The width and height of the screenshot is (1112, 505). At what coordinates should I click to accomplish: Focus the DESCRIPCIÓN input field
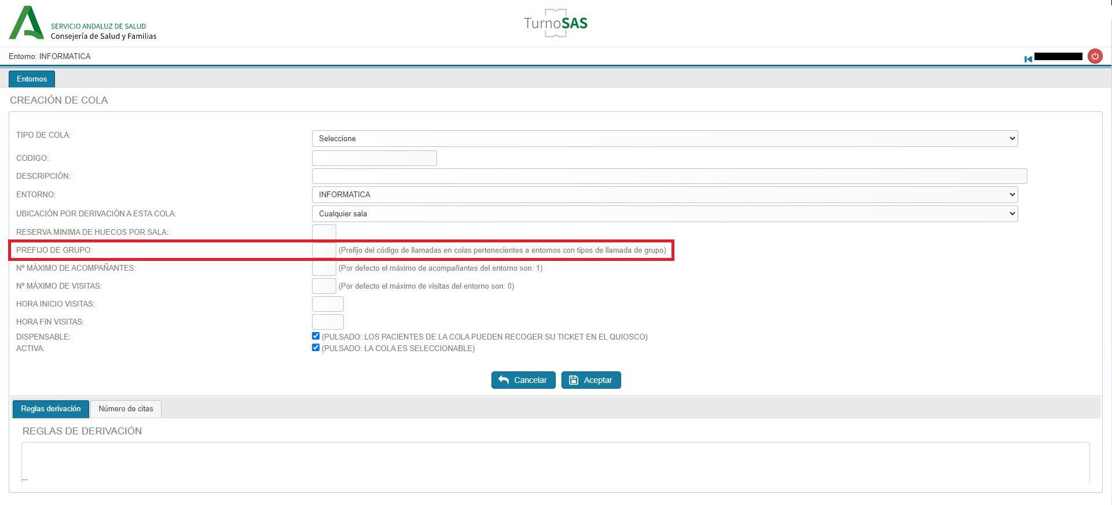pos(670,176)
